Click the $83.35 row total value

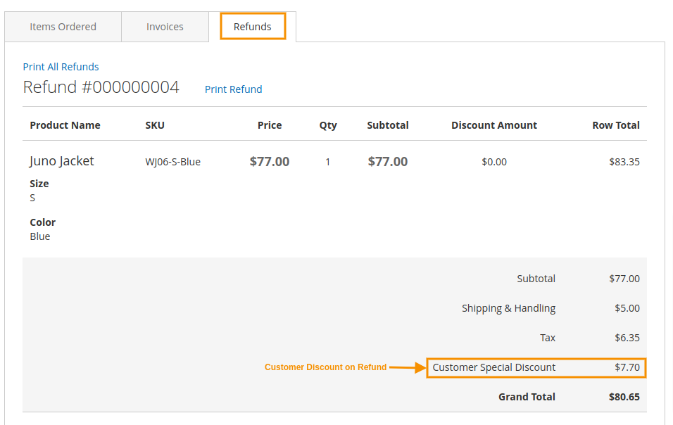(x=624, y=162)
